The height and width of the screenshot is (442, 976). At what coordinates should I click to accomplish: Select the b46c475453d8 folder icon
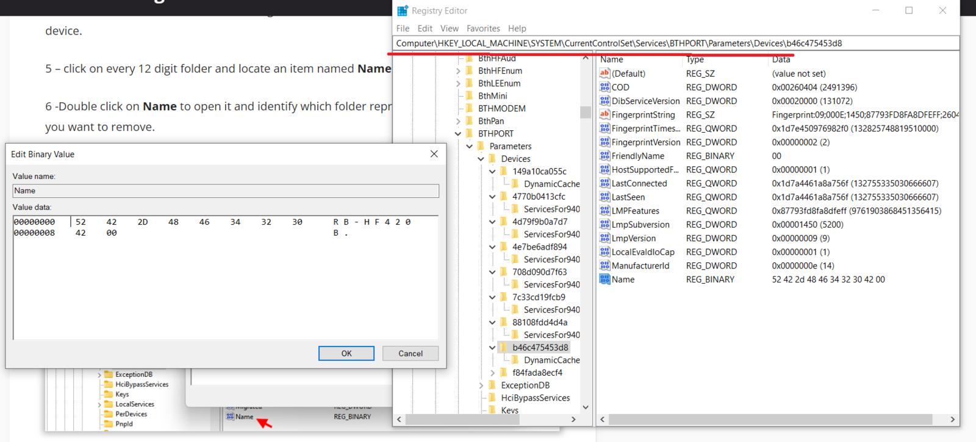point(503,348)
